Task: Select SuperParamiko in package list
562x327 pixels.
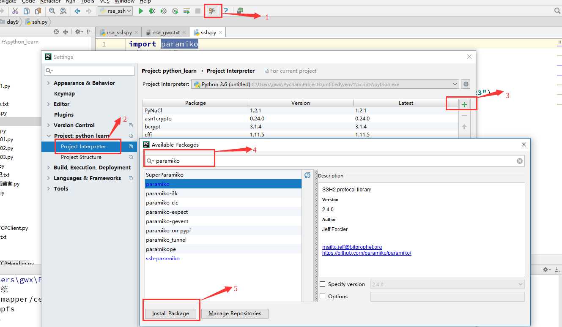Action: pyautogui.click(x=223, y=175)
